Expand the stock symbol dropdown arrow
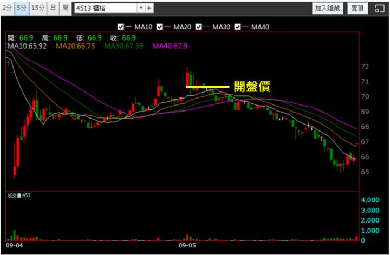The width and height of the screenshot is (390, 255). pos(141,8)
